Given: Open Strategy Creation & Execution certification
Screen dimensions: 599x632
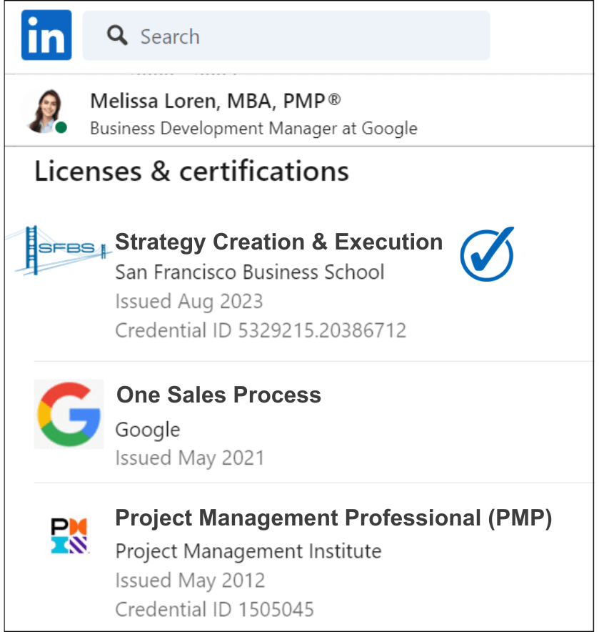Looking at the screenshot, I should click(x=279, y=242).
